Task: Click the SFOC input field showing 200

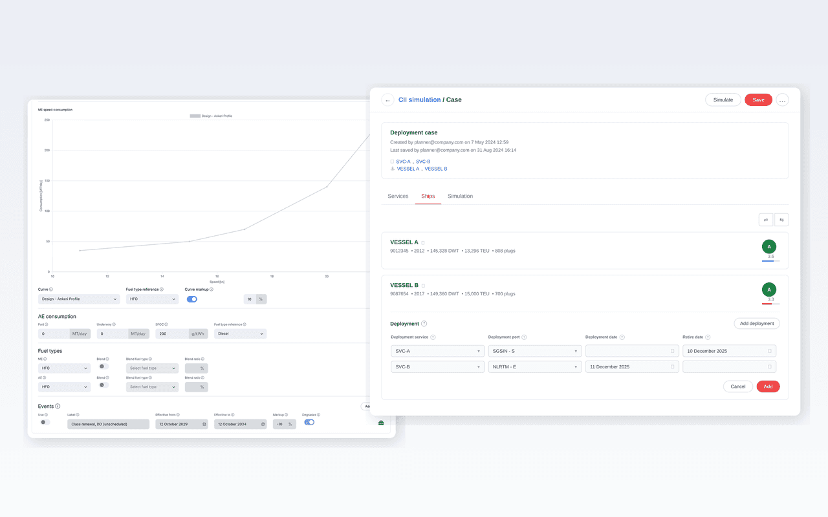Action: pyautogui.click(x=171, y=334)
